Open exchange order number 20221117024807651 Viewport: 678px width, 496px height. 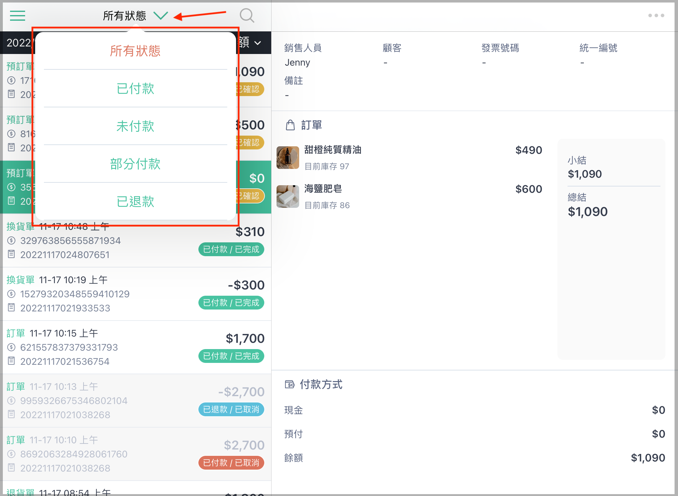click(65, 255)
